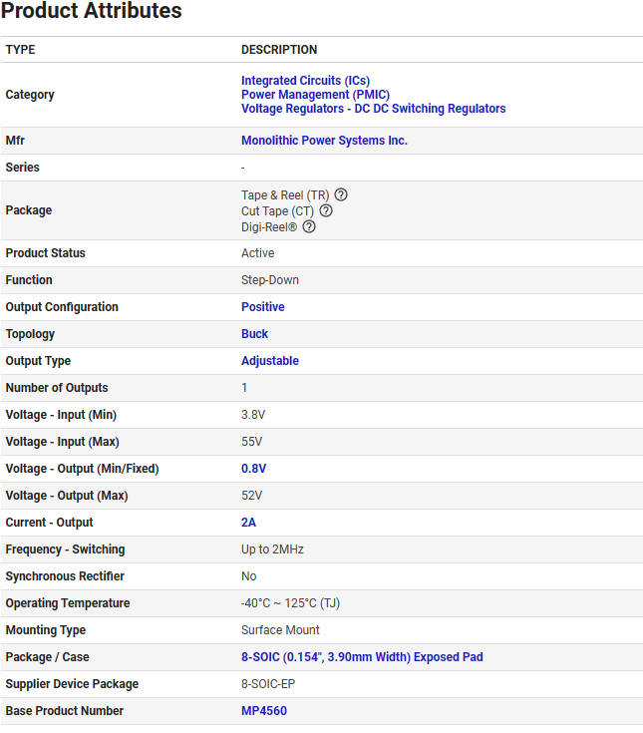The image size is (643, 733).
Task: Click help icon beside Cut Tape (CT)
Action: click(x=326, y=210)
